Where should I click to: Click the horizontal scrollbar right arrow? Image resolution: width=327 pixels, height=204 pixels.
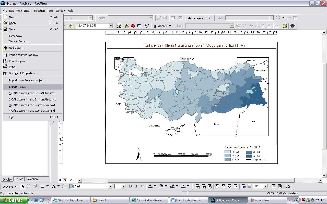[x=320, y=180]
